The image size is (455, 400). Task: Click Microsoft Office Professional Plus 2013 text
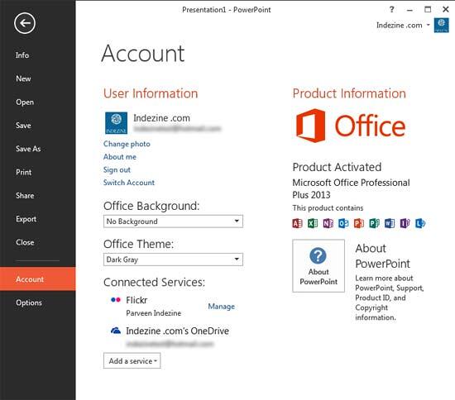[351, 188]
